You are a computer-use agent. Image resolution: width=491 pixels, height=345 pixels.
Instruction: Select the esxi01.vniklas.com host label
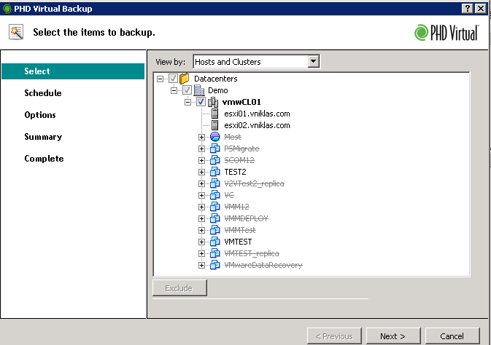point(257,114)
